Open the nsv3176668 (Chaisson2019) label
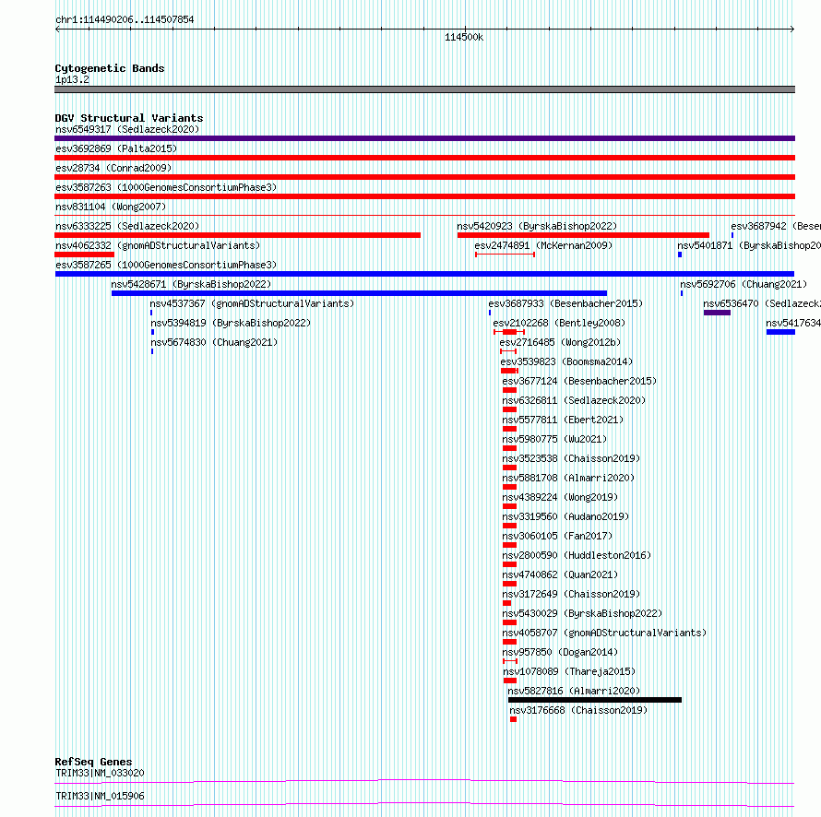 point(578,710)
